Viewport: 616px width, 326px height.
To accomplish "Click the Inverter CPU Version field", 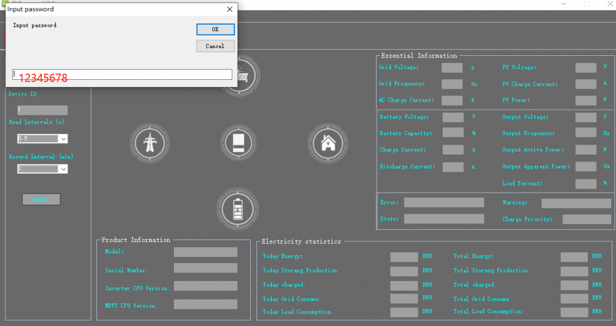I will point(206,286).
